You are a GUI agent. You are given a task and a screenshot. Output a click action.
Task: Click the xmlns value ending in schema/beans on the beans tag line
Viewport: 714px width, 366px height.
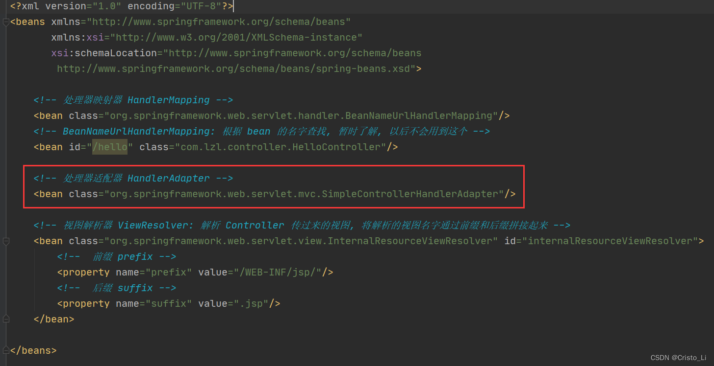219,22
